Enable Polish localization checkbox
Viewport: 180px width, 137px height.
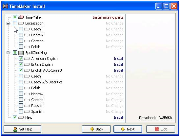(x=21, y=47)
